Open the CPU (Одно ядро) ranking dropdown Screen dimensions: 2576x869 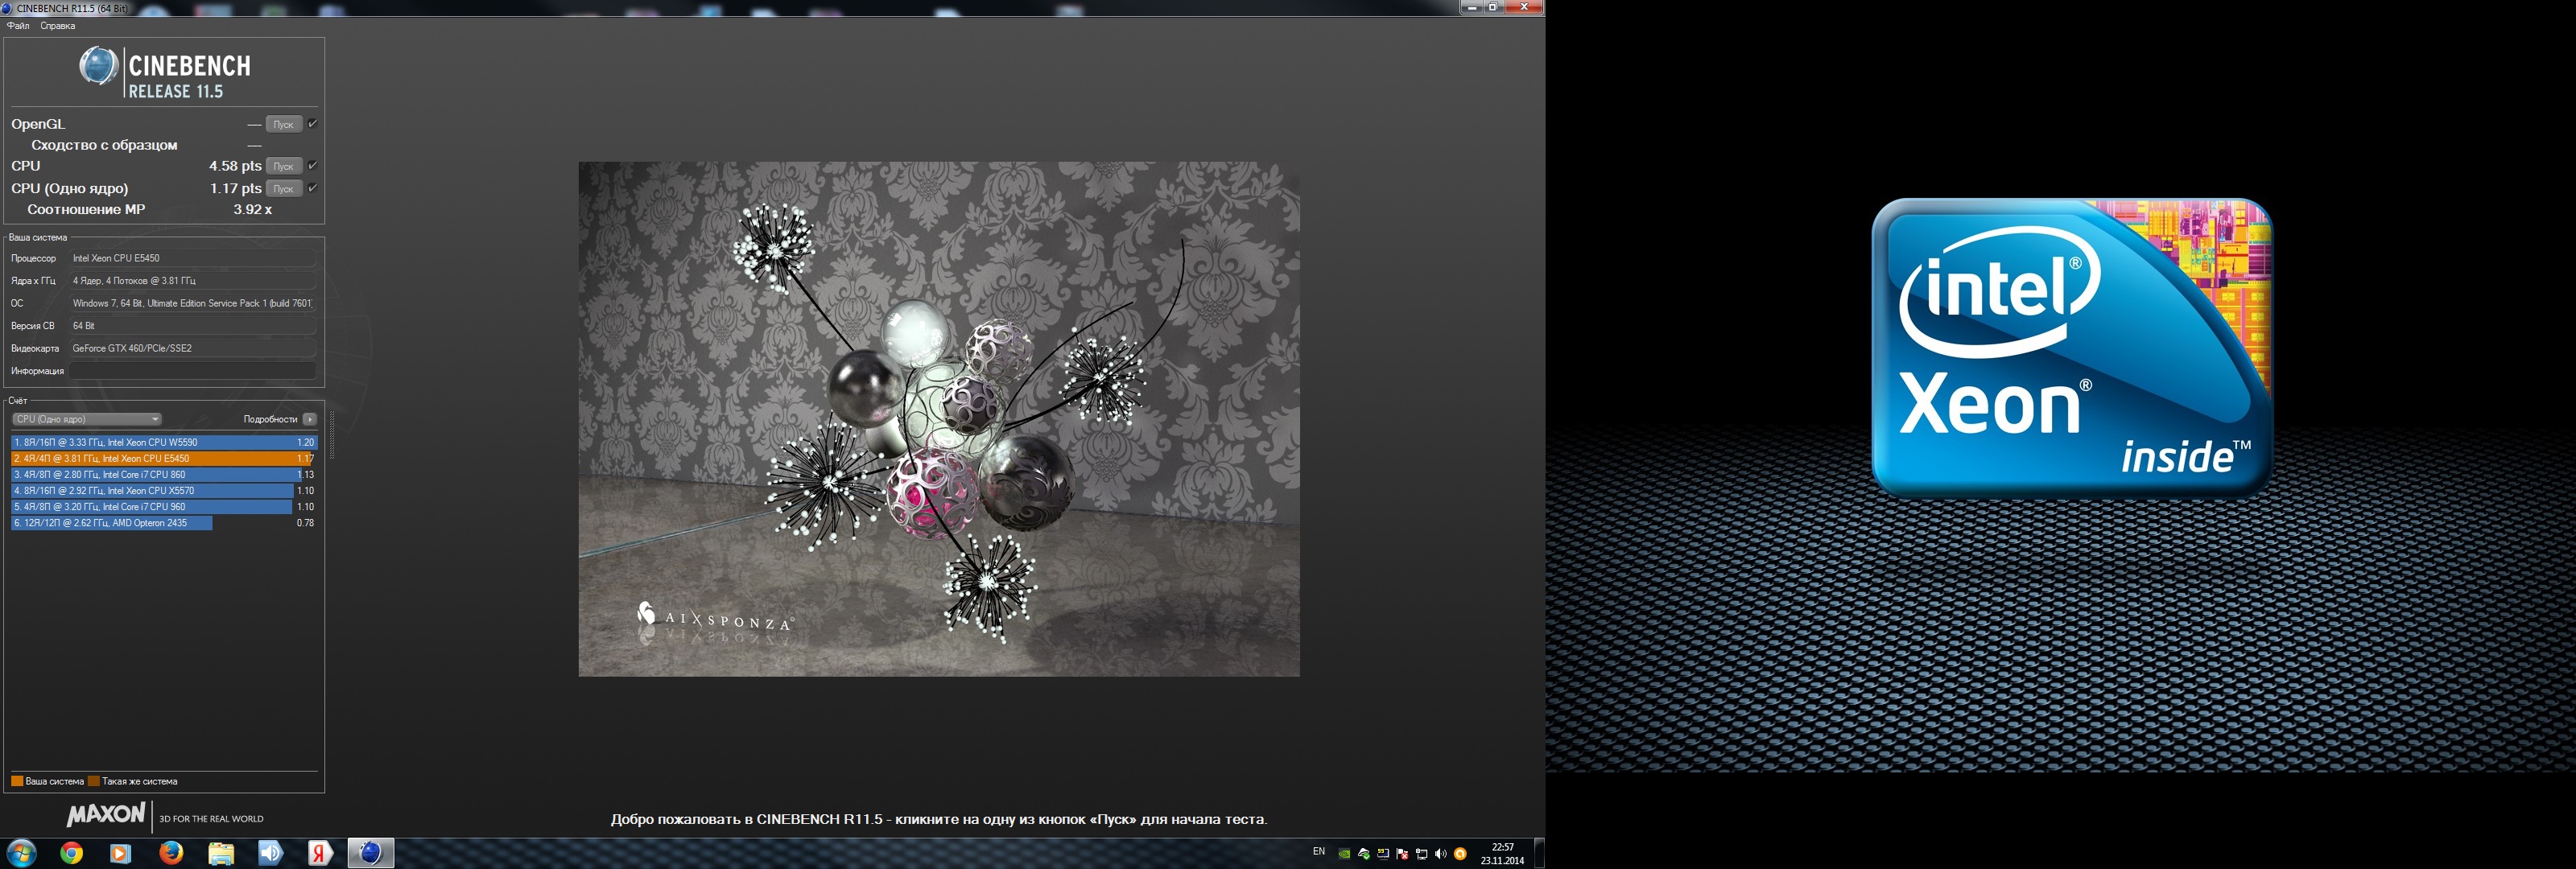87,419
